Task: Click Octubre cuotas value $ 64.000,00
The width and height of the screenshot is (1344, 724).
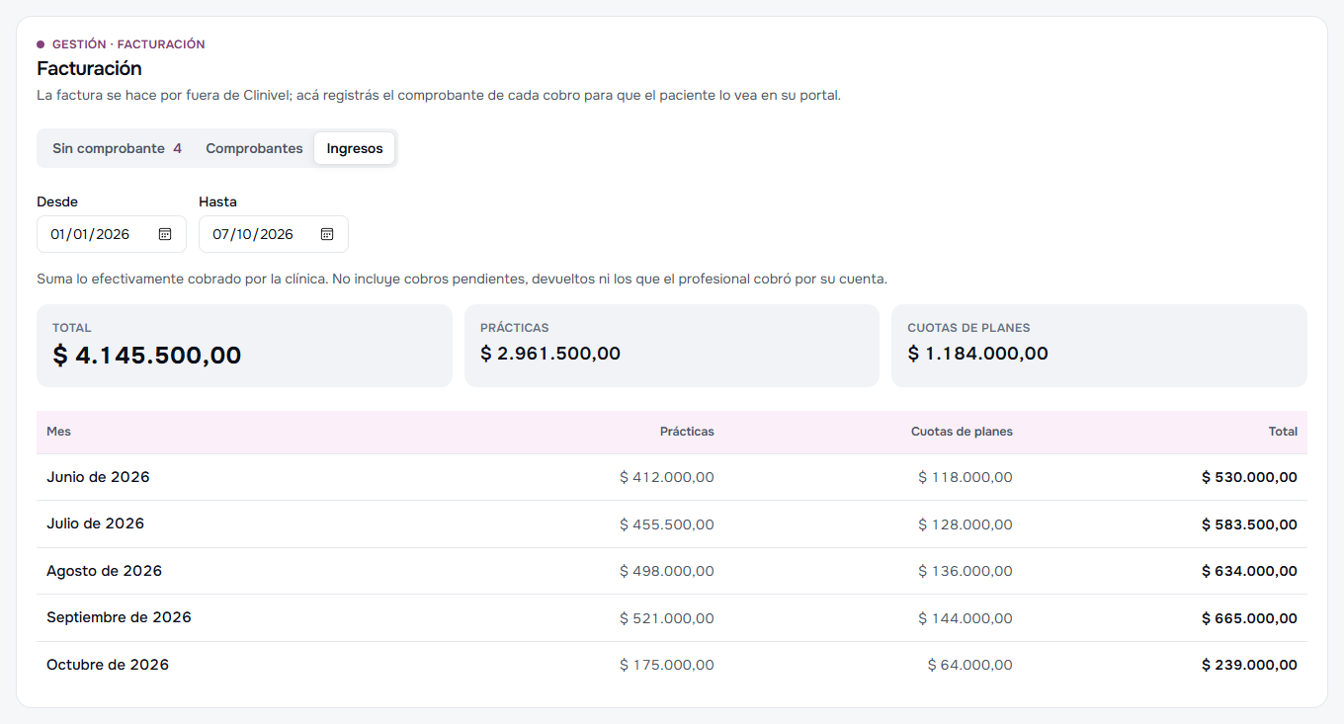Action: [970, 665]
